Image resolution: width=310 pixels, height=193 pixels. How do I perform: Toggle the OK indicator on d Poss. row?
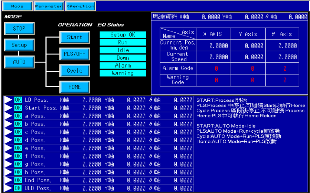pos(18,140)
